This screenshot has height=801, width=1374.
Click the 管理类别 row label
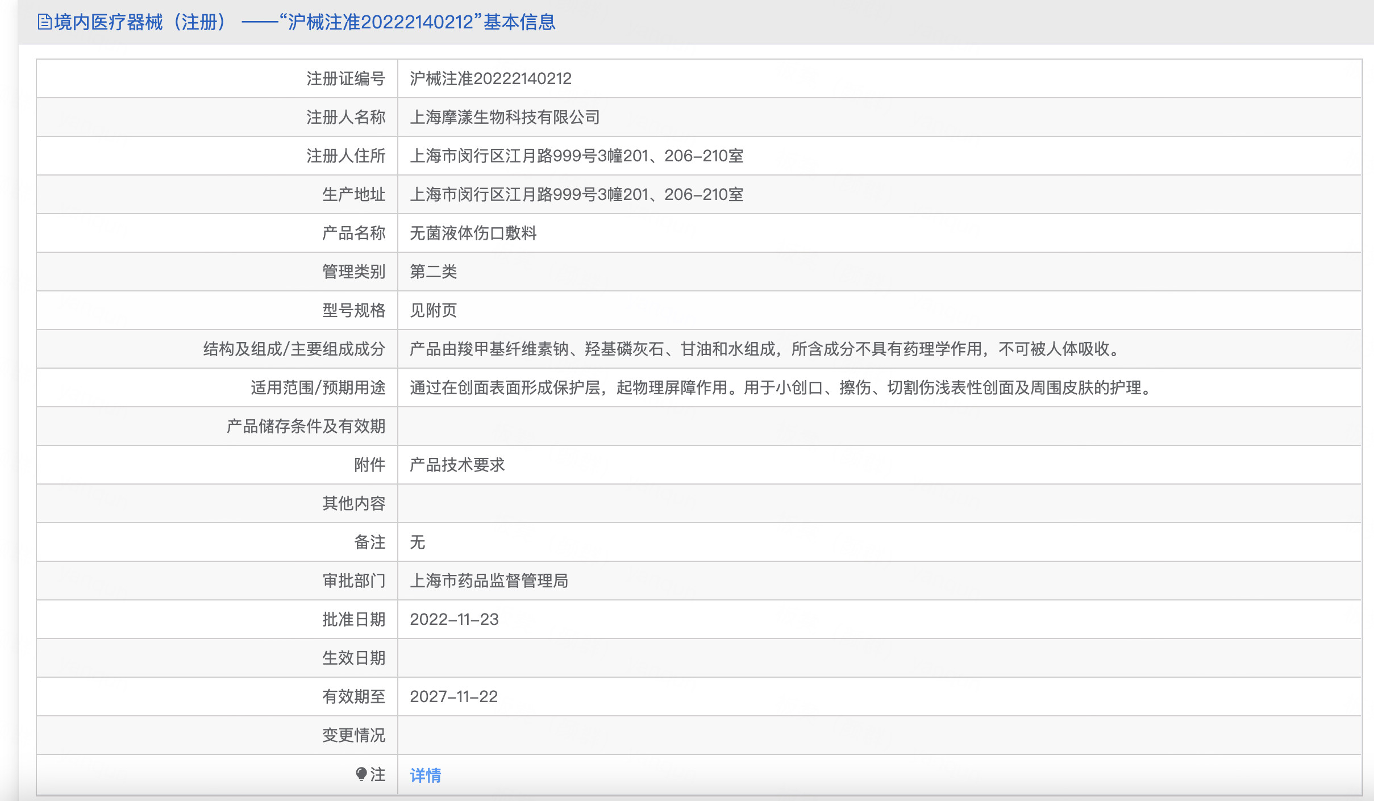[354, 272]
